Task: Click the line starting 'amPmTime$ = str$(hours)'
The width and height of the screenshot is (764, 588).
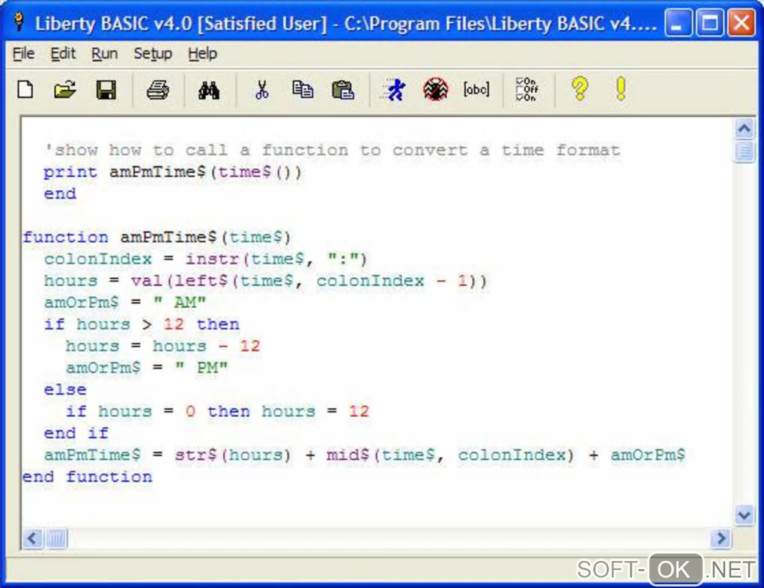Action: pos(365,455)
